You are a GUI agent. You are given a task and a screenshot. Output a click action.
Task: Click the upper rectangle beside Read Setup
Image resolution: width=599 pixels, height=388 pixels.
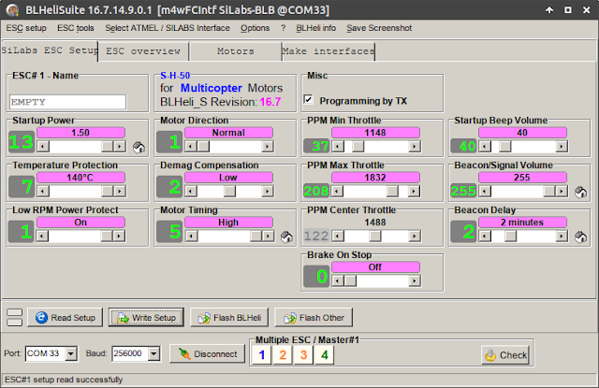coord(15,312)
